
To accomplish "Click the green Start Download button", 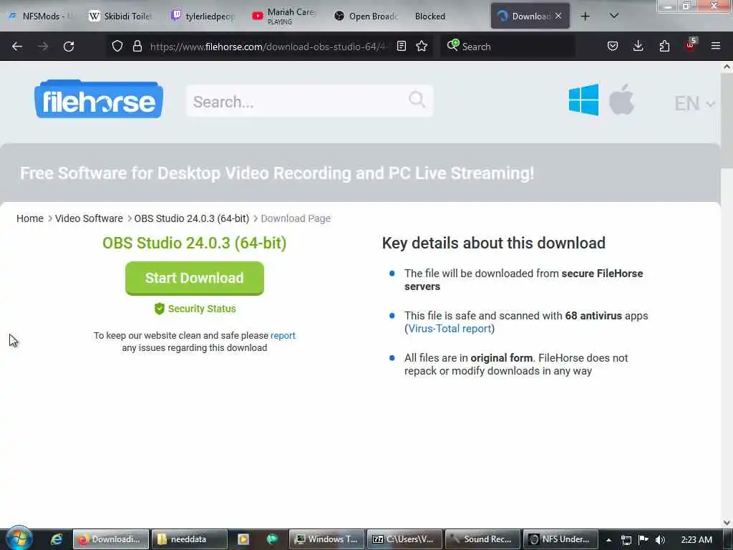I will [x=195, y=279].
